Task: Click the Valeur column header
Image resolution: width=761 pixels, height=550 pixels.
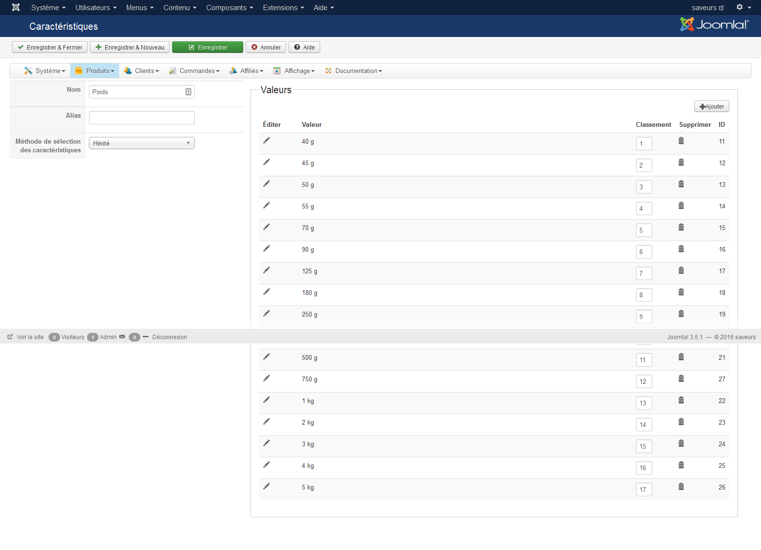Action: coord(312,124)
